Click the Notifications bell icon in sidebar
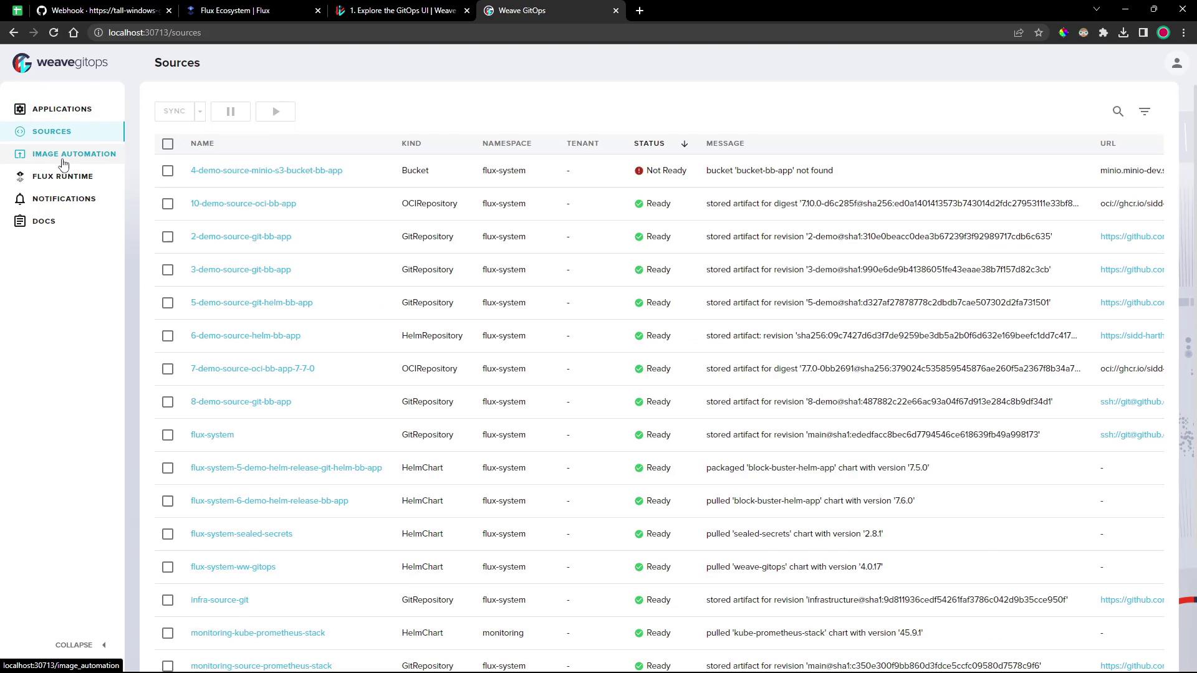Viewport: 1197px width, 673px height. (x=20, y=199)
